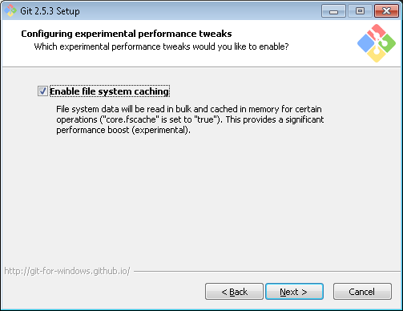403x311 pixels.
Task: Click the Git icon in title bar
Action: pos(10,10)
